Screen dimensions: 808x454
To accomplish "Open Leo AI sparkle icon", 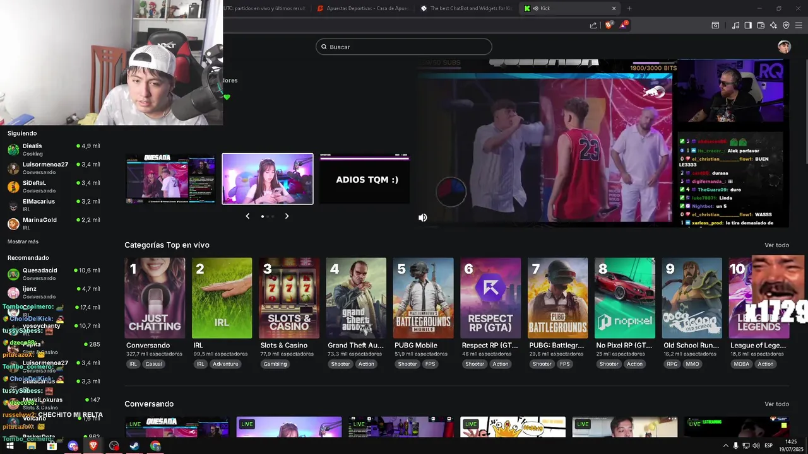I will click(773, 25).
